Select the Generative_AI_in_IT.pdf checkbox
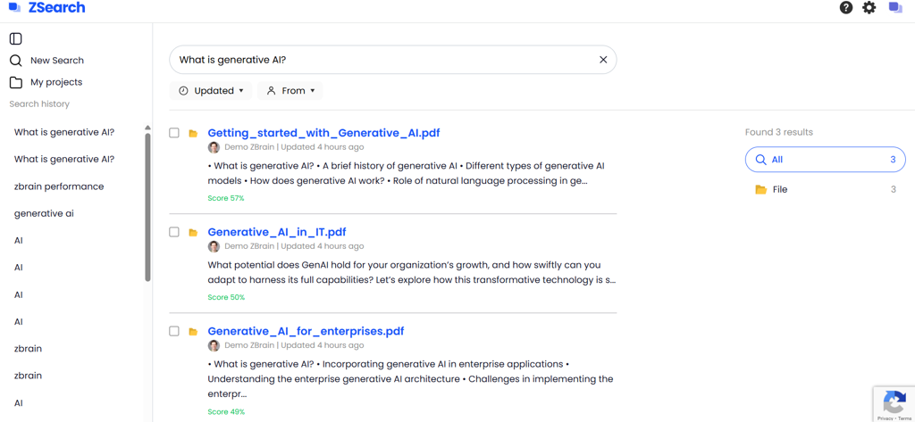This screenshot has height=422, width=915. tap(174, 232)
